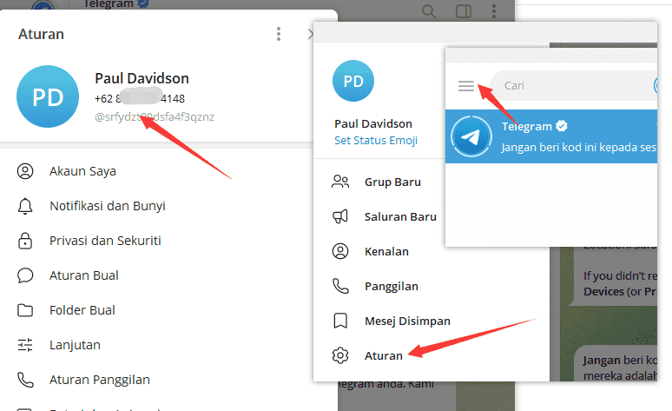
Task: Click the username @srfydzt text
Action: point(155,116)
